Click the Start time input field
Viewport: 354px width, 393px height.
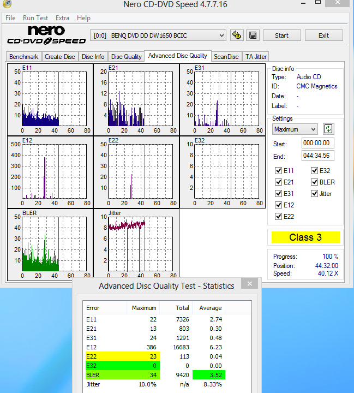[x=317, y=143]
